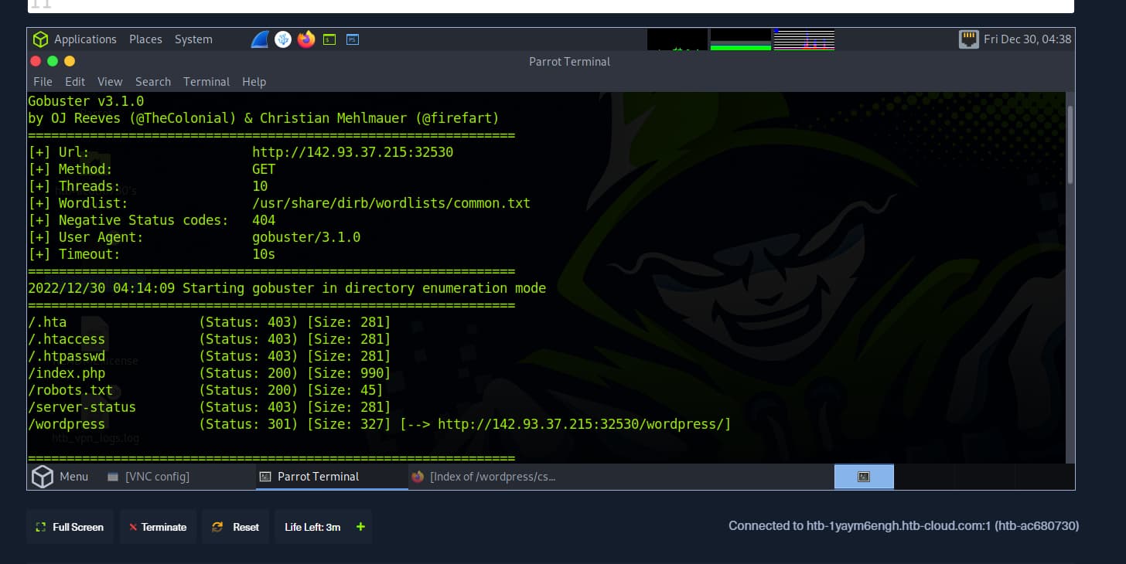Screen dimensions: 1126x564
Task: Extend instance life with the green plus icon
Action: (360, 527)
